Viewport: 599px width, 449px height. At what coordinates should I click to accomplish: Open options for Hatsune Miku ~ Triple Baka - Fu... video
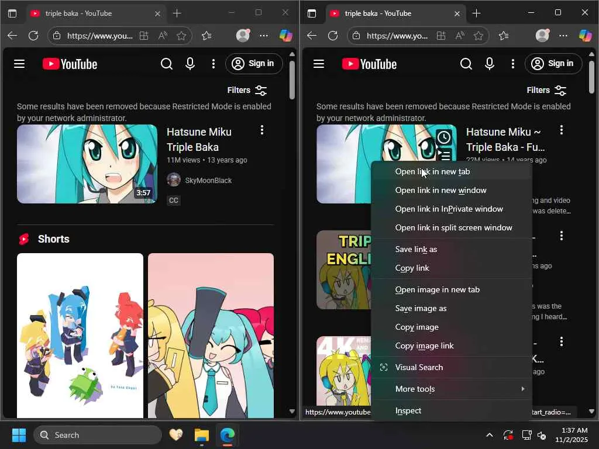[x=562, y=130]
